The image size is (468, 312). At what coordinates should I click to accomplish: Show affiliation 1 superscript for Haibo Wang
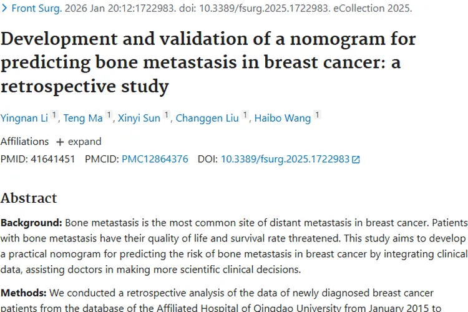317,115
